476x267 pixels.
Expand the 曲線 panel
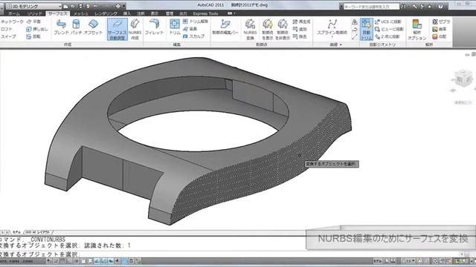click(335, 44)
